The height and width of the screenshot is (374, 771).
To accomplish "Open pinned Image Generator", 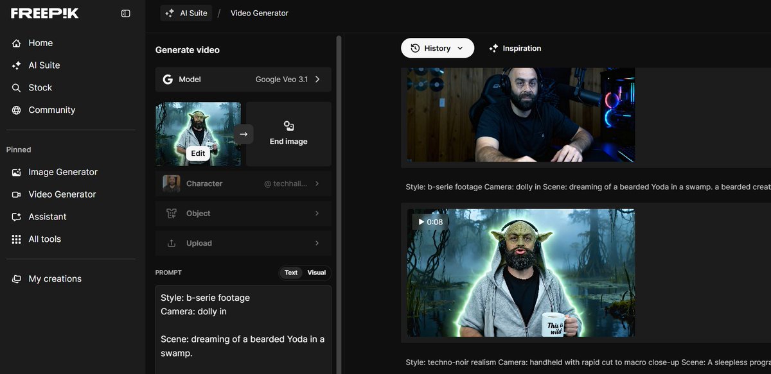I will point(63,172).
